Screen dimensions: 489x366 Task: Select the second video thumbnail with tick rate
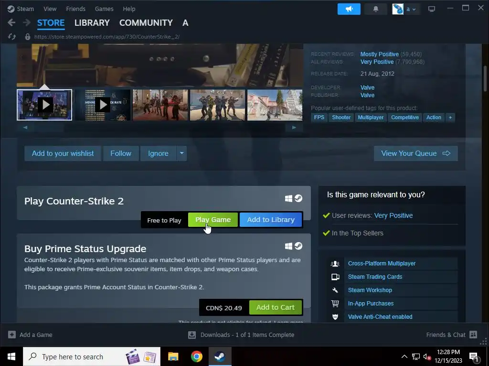click(x=103, y=105)
